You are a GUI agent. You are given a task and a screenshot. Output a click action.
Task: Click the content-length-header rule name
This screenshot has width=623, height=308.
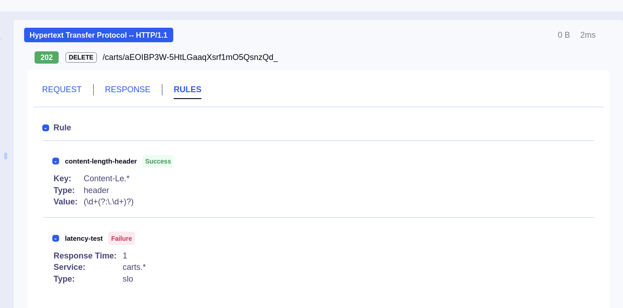point(100,161)
